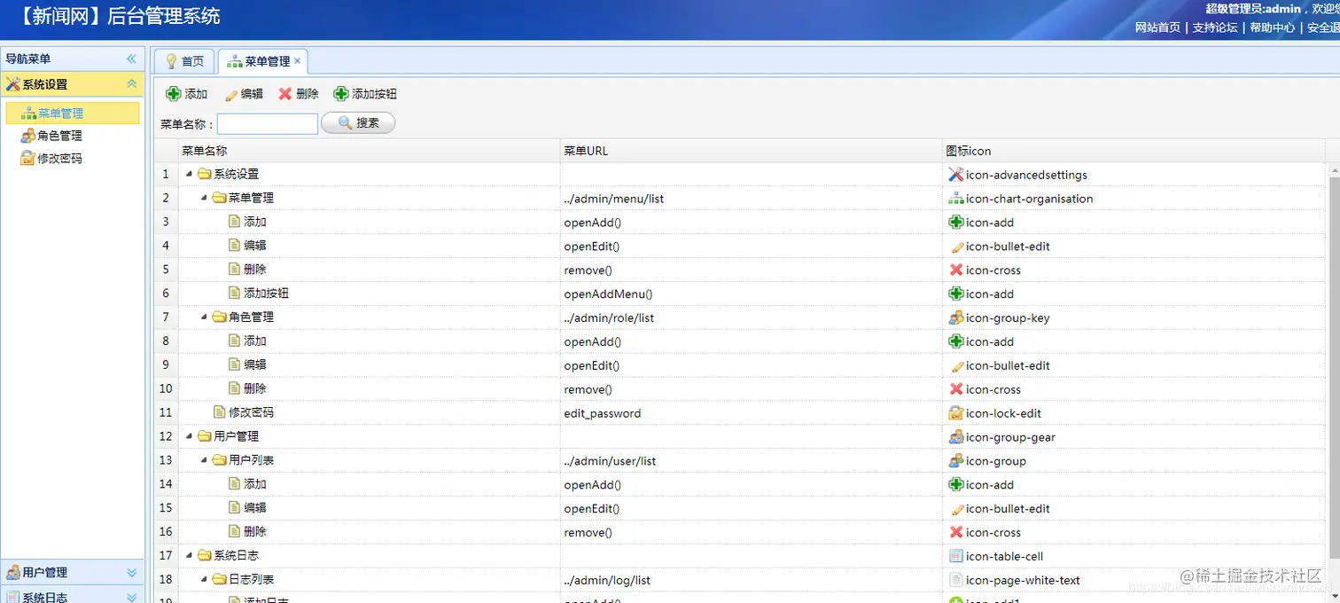Click the ../admin/log/list URL cell
Image resolution: width=1340 pixels, height=603 pixels.
752,580
